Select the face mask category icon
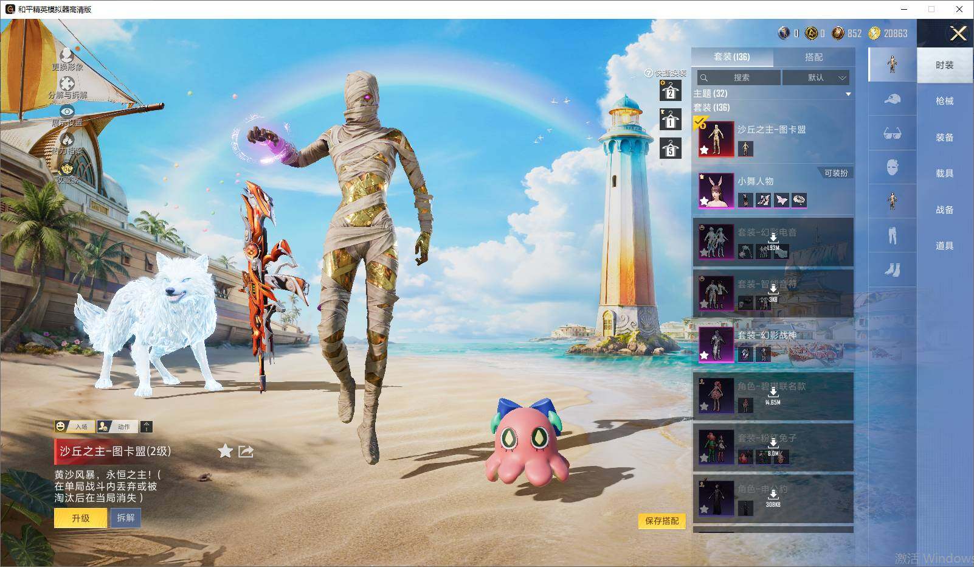Image resolution: width=974 pixels, height=567 pixels. 892,167
